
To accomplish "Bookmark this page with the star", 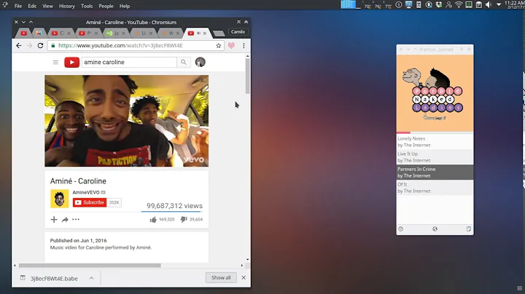I will pyautogui.click(x=218, y=45).
